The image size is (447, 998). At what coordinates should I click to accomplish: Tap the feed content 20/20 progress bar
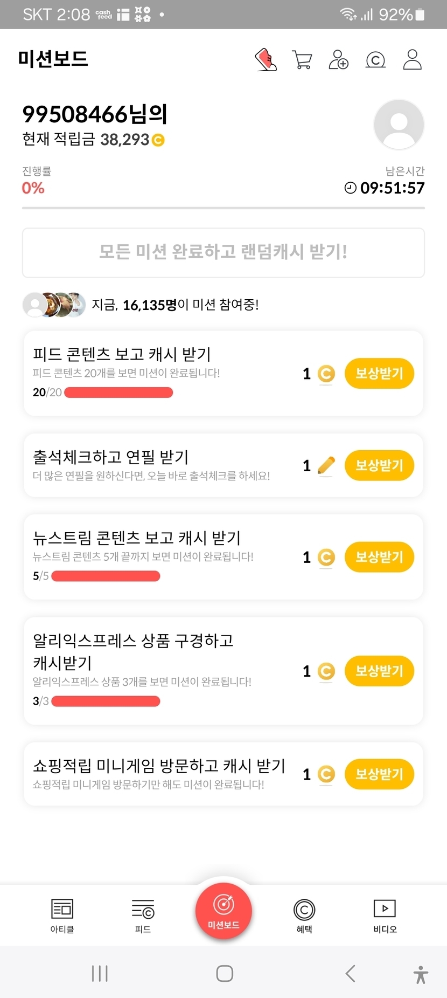(x=118, y=393)
